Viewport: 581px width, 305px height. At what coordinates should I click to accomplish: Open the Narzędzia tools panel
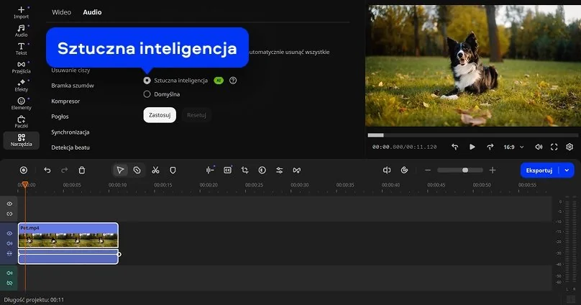(x=21, y=140)
